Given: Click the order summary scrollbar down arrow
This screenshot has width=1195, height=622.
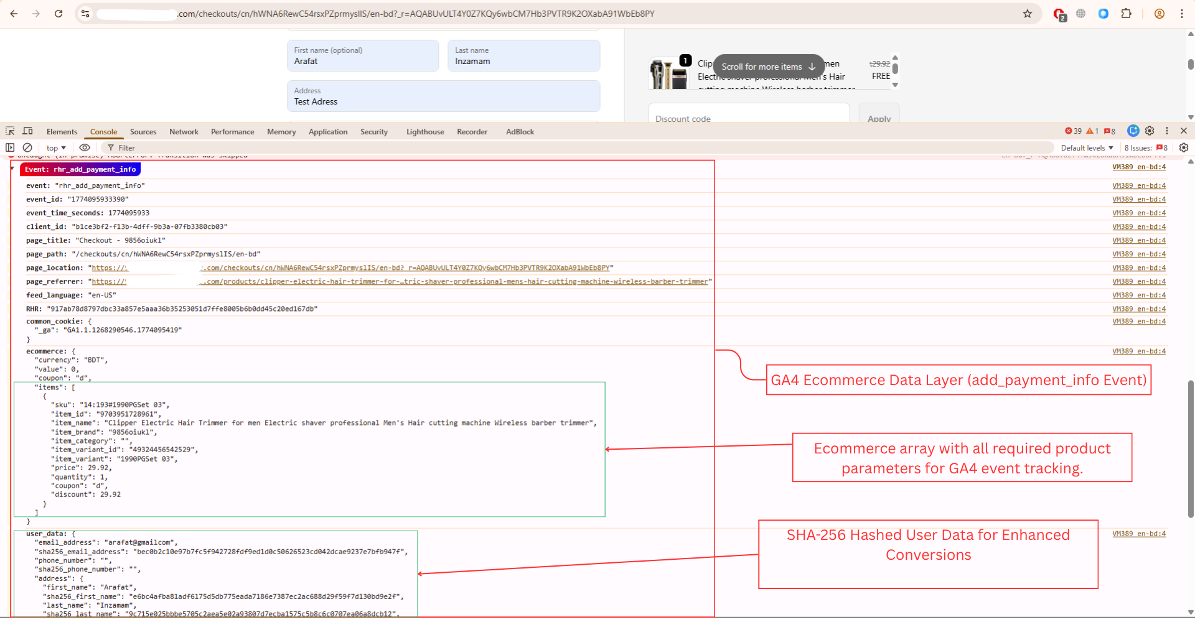Looking at the screenshot, I should click(x=895, y=85).
